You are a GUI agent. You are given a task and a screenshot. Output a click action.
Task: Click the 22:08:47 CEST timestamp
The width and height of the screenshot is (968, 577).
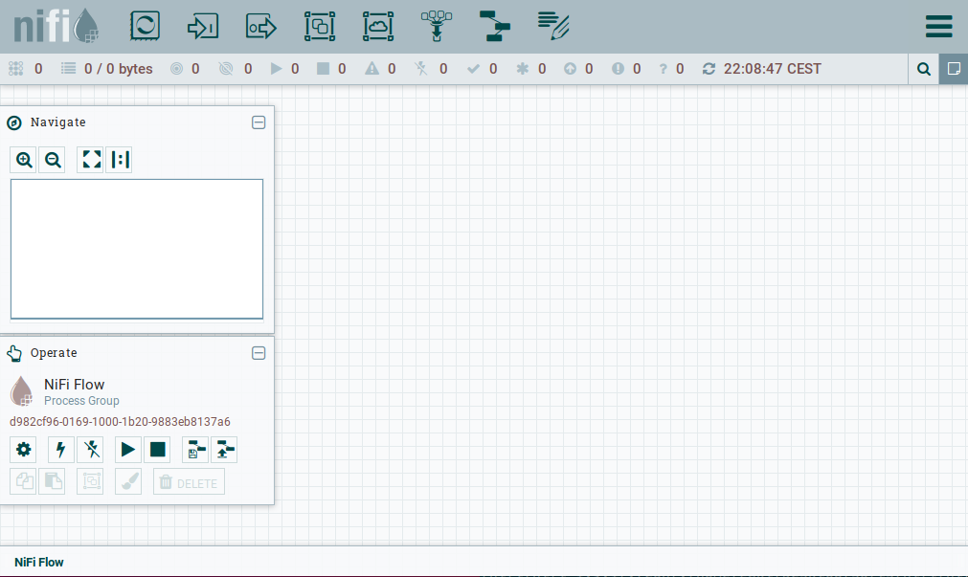773,69
